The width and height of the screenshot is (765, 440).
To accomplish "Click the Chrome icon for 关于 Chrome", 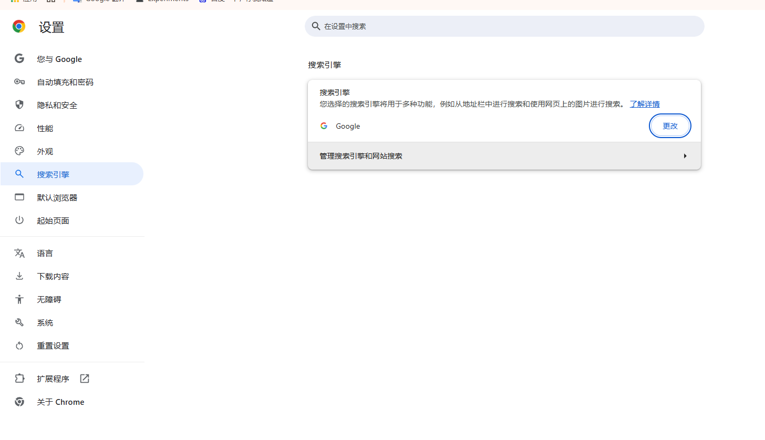I will pyautogui.click(x=19, y=402).
